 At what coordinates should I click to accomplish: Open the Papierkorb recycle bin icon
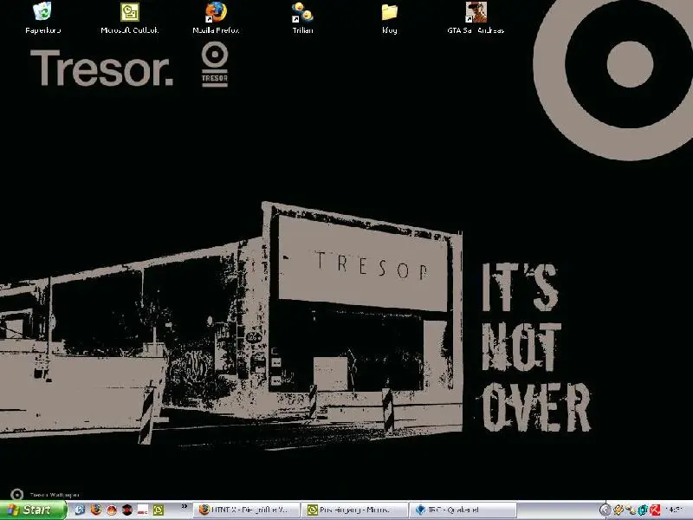(42, 12)
